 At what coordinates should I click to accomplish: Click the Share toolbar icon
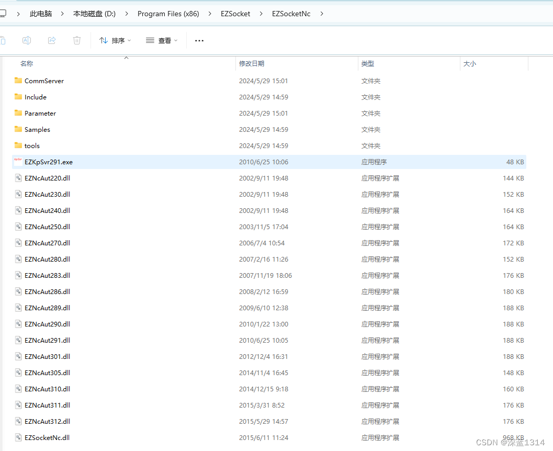[x=52, y=40]
